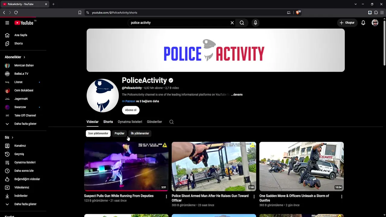Play the Police Shoot Armed Man thumbnail
Screen dimensions: 386x217
coord(214,167)
